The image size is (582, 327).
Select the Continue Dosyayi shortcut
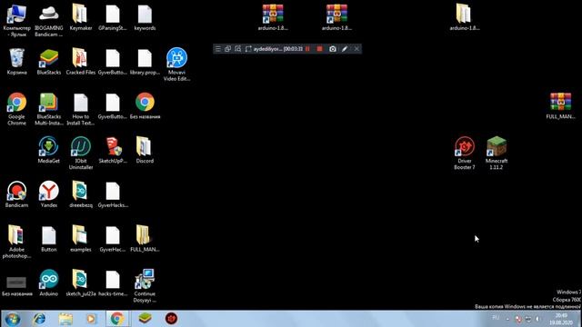tap(145, 286)
